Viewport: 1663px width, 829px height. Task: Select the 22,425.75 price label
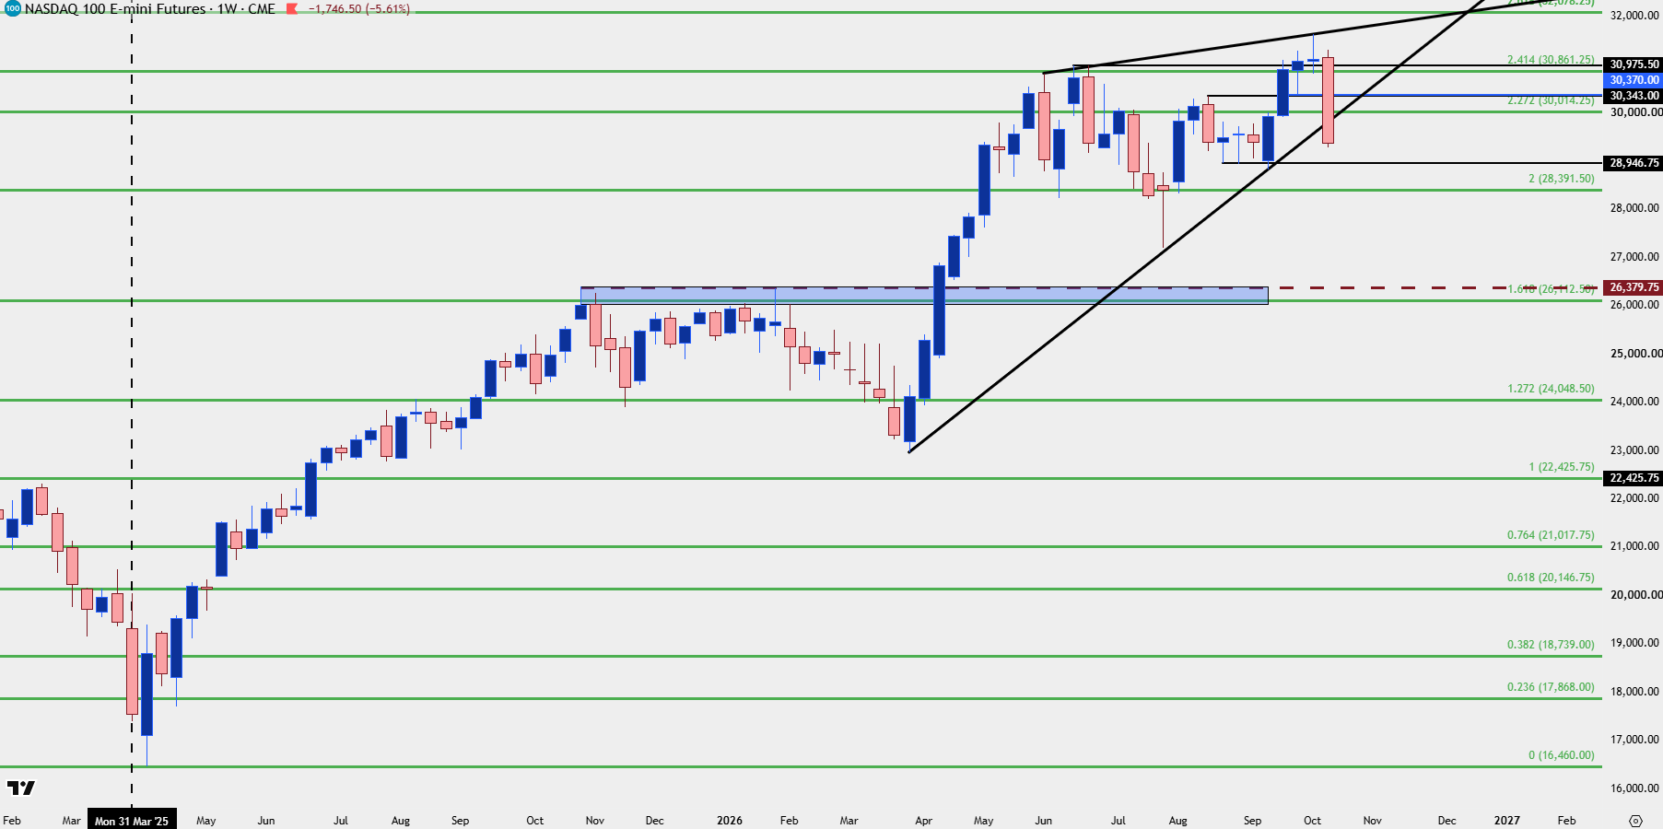[1634, 478]
